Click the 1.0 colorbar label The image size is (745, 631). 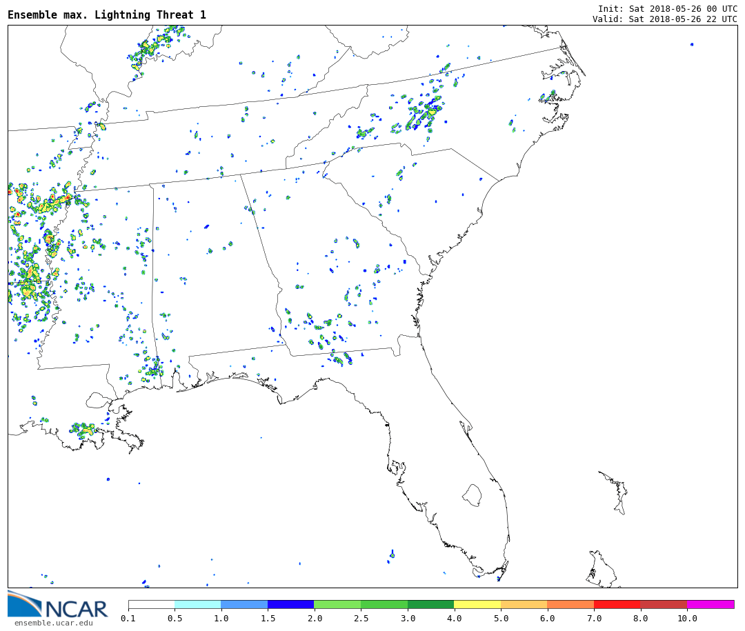point(221,618)
